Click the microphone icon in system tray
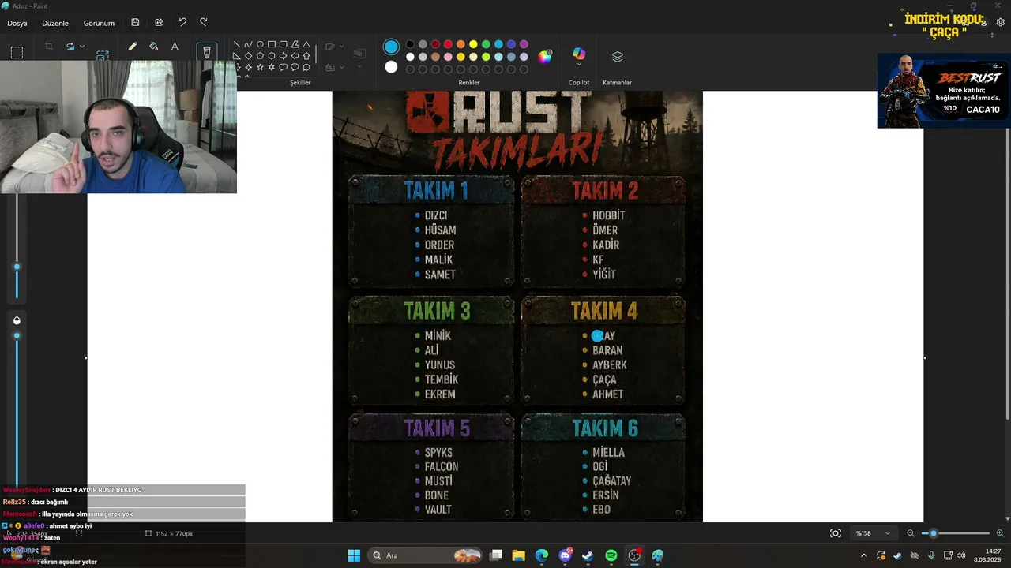The height and width of the screenshot is (568, 1011). 931,555
